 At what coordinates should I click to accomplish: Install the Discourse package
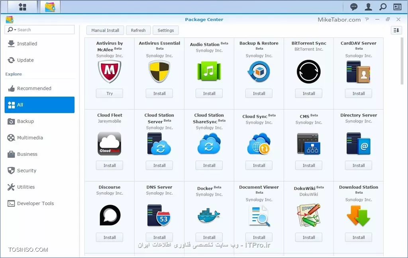click(x=110, y=237)
